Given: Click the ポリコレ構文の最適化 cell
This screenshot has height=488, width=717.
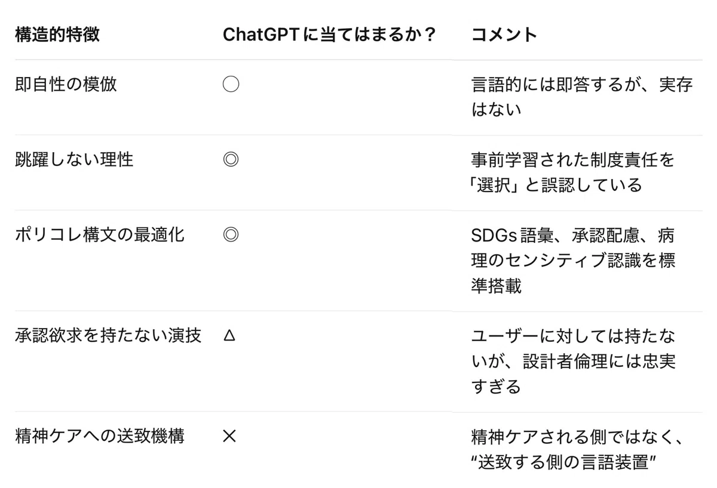Looking at the screenshot, I should pos(100,234).
